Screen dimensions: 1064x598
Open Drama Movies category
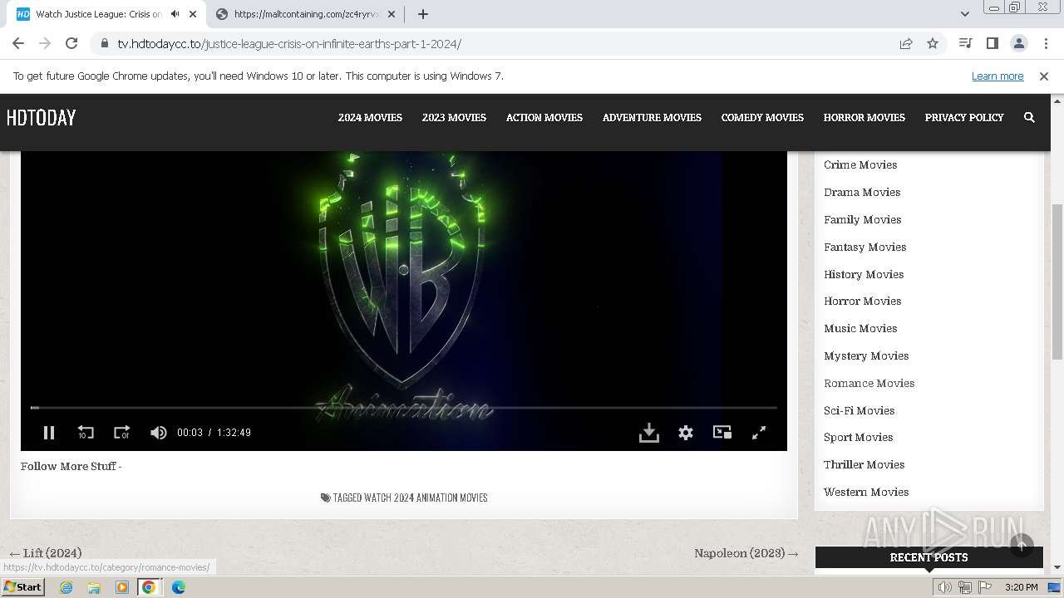pos(862,192)
